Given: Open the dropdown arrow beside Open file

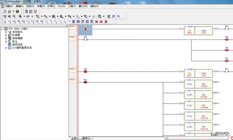Looking at the screenshot, I should click(13, 11).
